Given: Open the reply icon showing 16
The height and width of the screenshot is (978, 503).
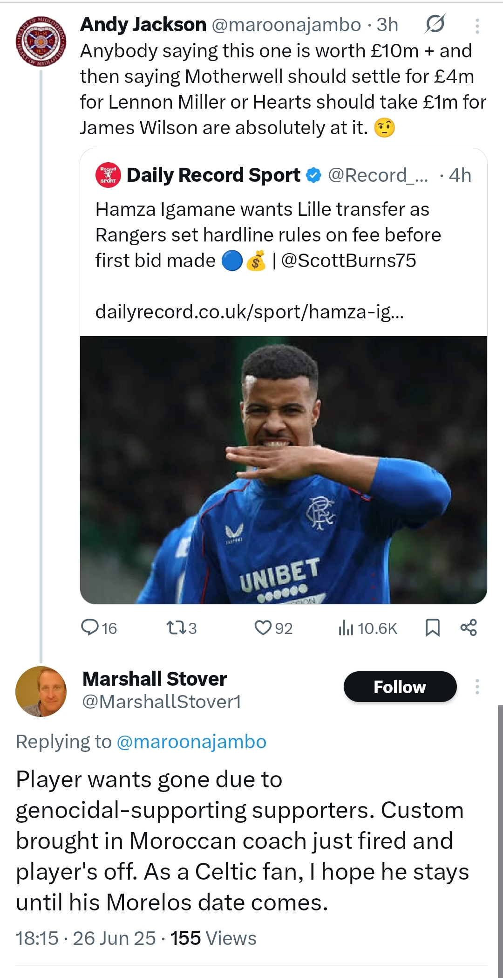Looking at the screenshot, I should [x=99, y=628].
